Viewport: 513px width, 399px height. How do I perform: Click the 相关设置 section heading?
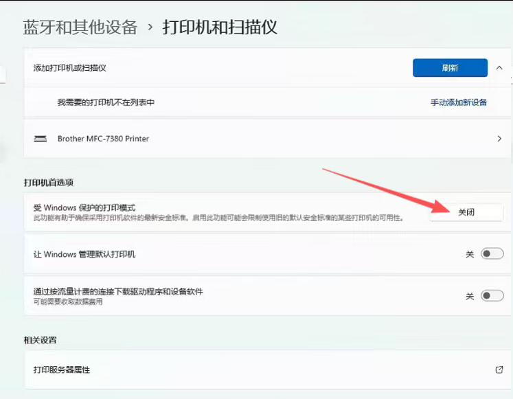pyautogui.click(x=40, y=340)
